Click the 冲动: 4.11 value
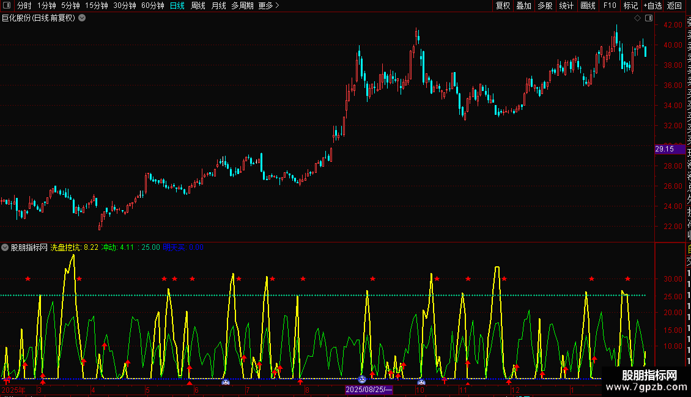 117,247
